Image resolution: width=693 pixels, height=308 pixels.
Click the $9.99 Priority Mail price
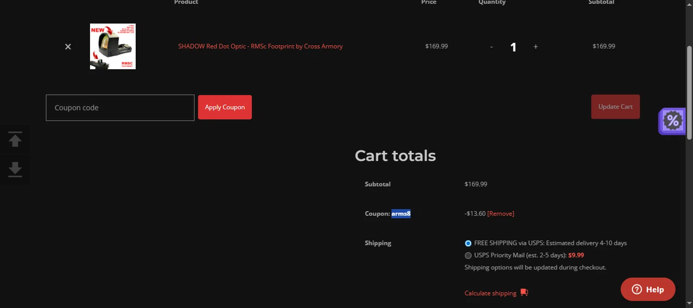(576, 255)
